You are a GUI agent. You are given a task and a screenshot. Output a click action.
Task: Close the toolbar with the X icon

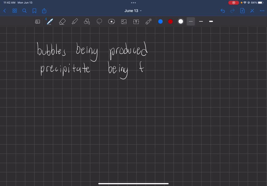252,11
